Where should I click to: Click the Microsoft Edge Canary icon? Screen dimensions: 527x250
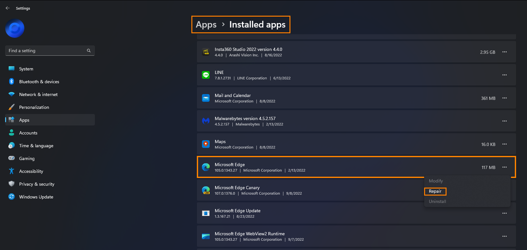pos(206,190)
